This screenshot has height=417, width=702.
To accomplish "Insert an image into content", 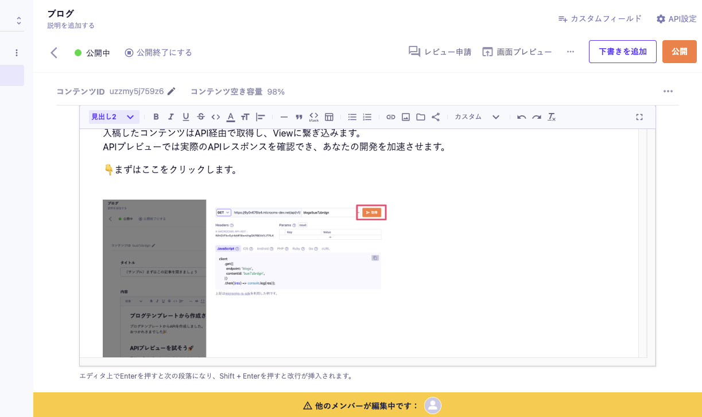I will tap(406, 117).
